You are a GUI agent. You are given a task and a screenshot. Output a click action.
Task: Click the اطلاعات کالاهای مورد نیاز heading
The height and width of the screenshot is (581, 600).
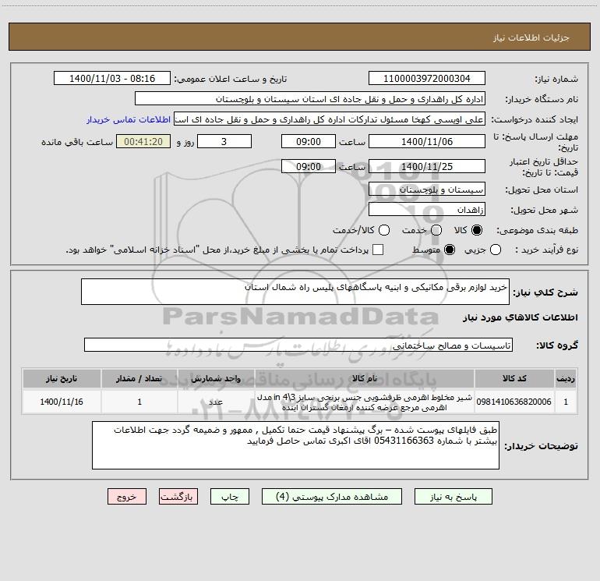(x=520, y=317)
